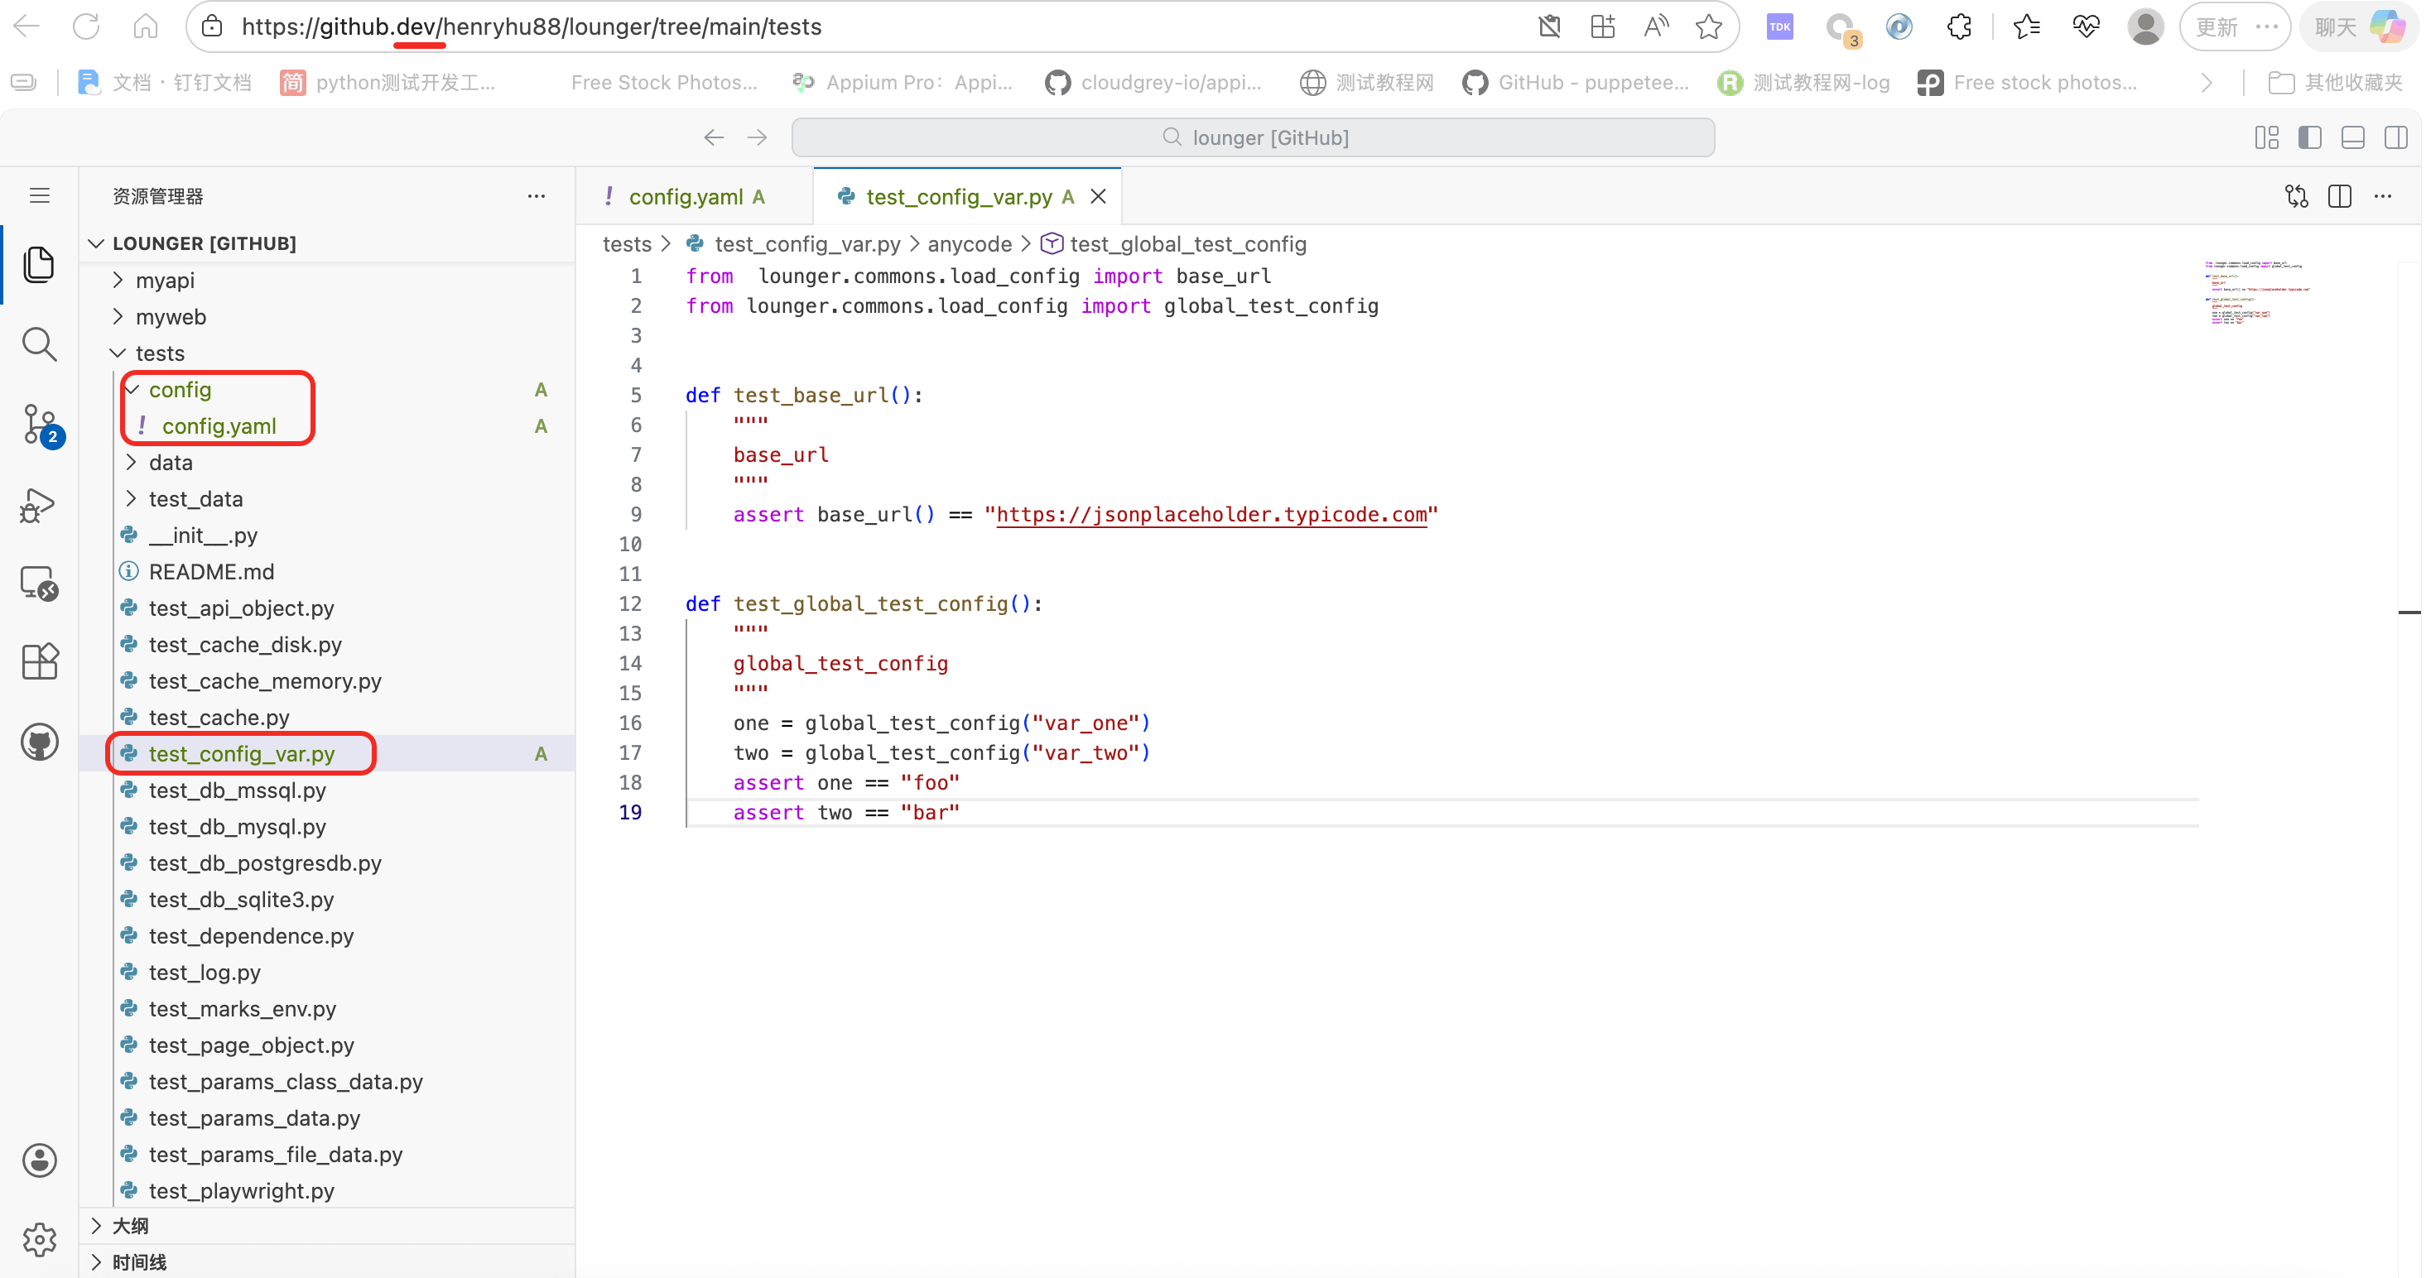
Task: Toggle the secondary side bar visibility
Action: click(x=2396, y=137)
